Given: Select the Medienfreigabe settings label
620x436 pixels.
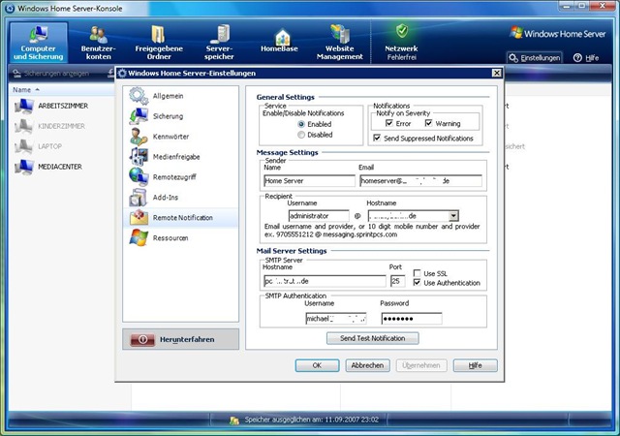Looking at the screenshot, I should point(176,157).
